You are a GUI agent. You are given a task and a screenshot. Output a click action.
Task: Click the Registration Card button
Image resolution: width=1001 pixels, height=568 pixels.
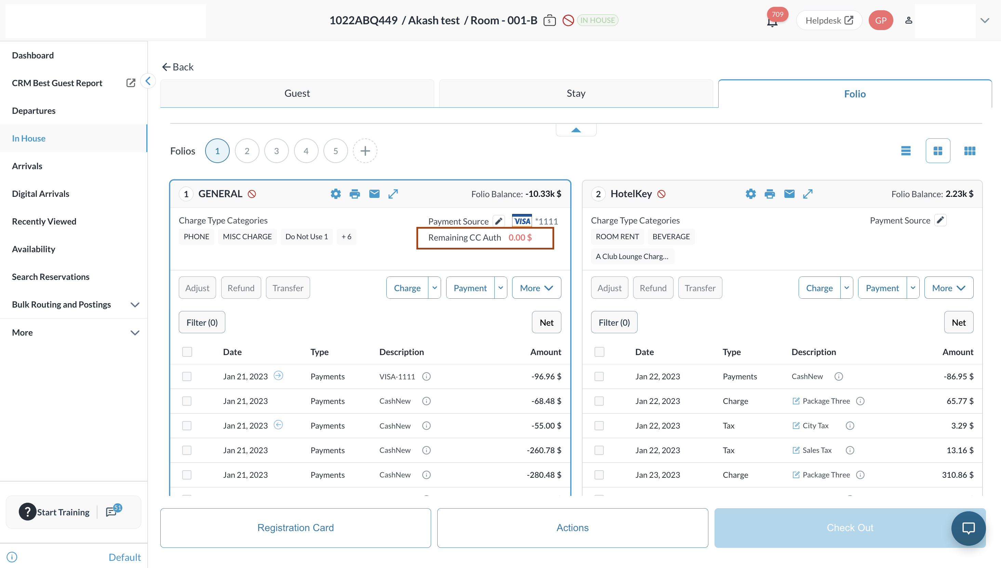click(x=295, y=527)
